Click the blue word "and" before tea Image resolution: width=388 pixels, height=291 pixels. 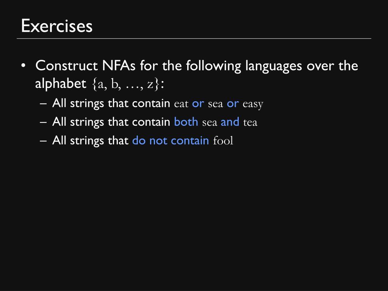[x=230, y=122]
